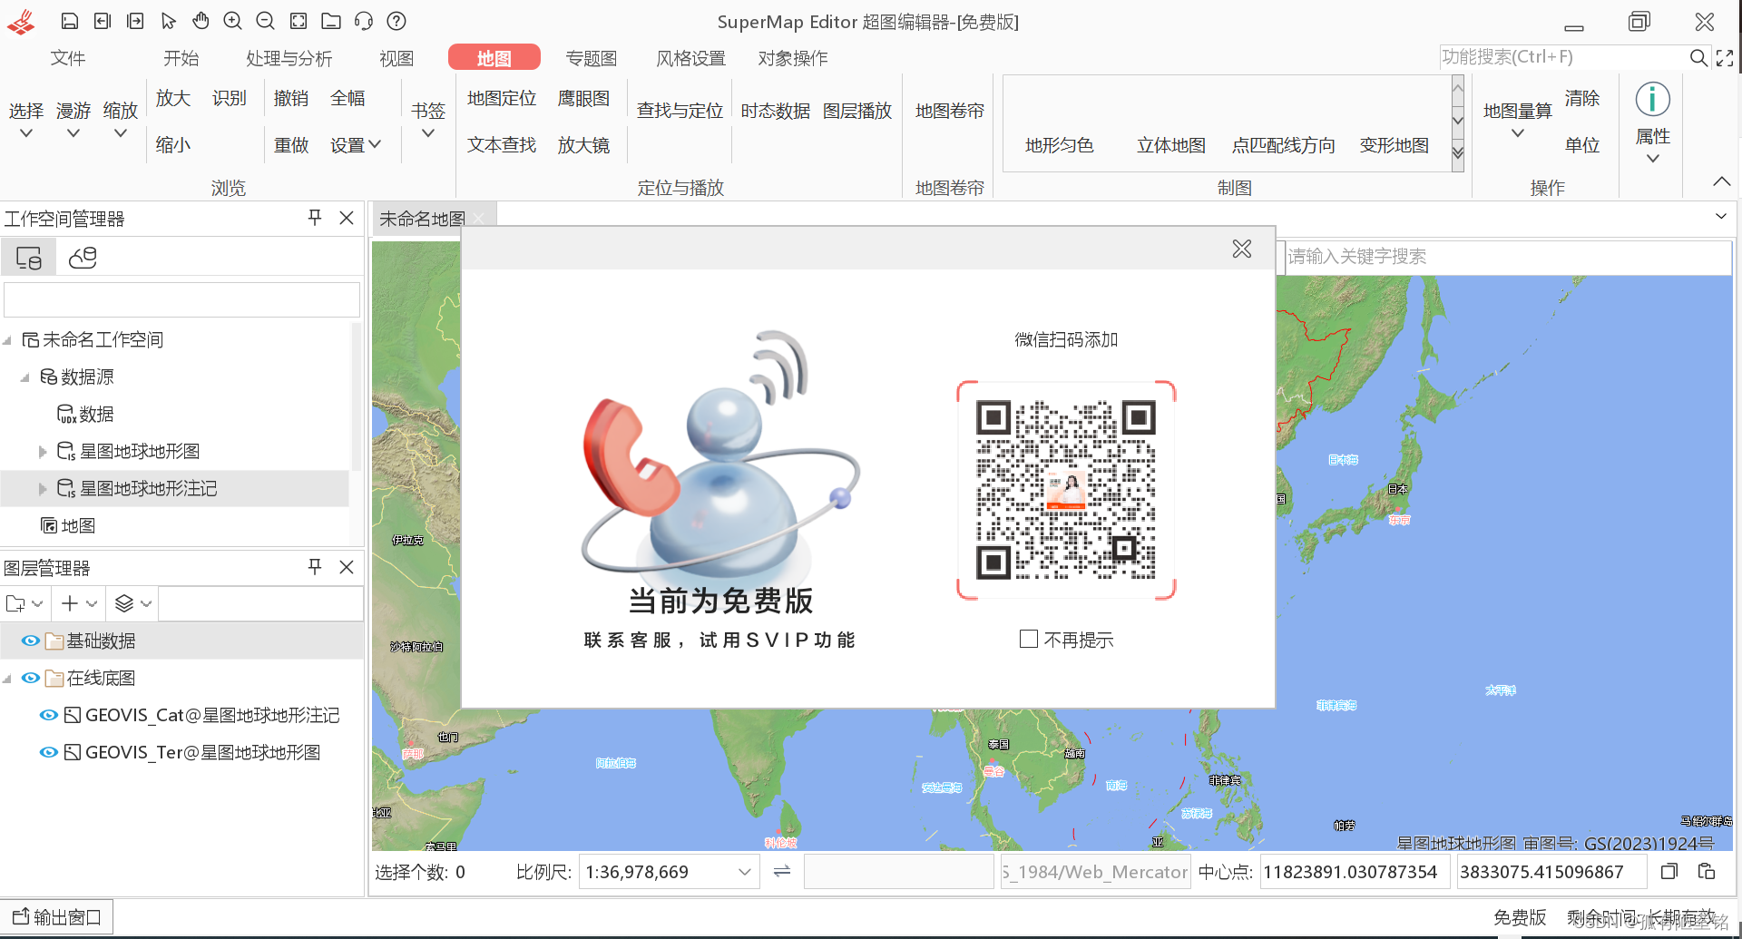Click the 查找与定位 button
Screen dimensions: 1742x939
click(680, 111)
